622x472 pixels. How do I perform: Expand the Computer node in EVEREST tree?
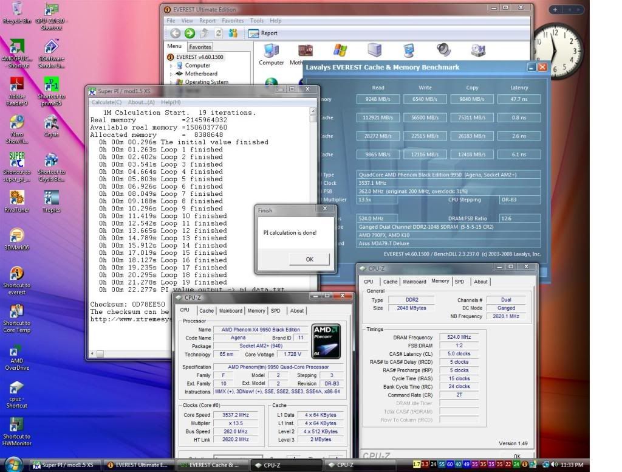[x=171, y=66]
